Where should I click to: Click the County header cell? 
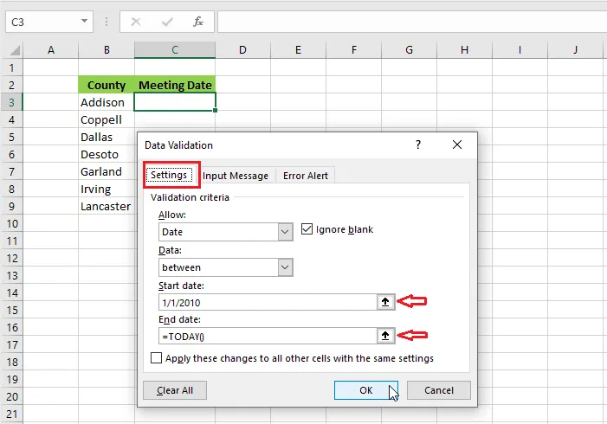tap(107, 85)
